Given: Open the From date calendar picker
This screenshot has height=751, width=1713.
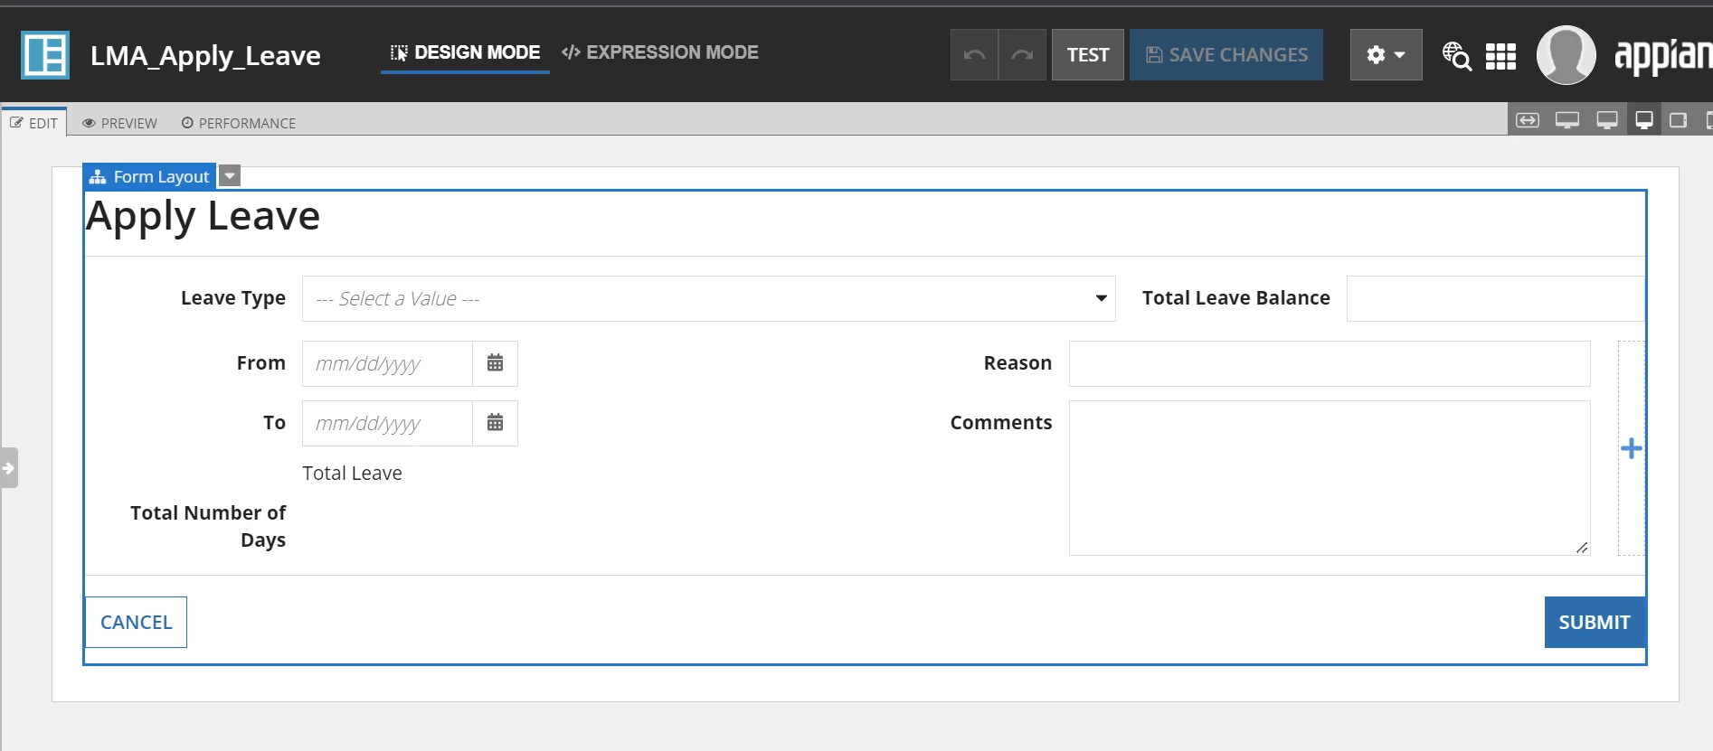Looking at the screenshot, I should (495, 363).
